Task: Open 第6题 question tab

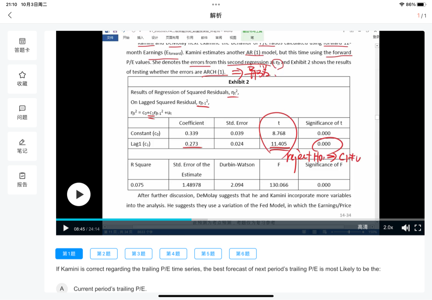Action: click(243, 254)
